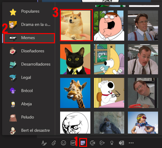
Task: Click the Forms app icon in the toolbar
Action: pos(121,143)
